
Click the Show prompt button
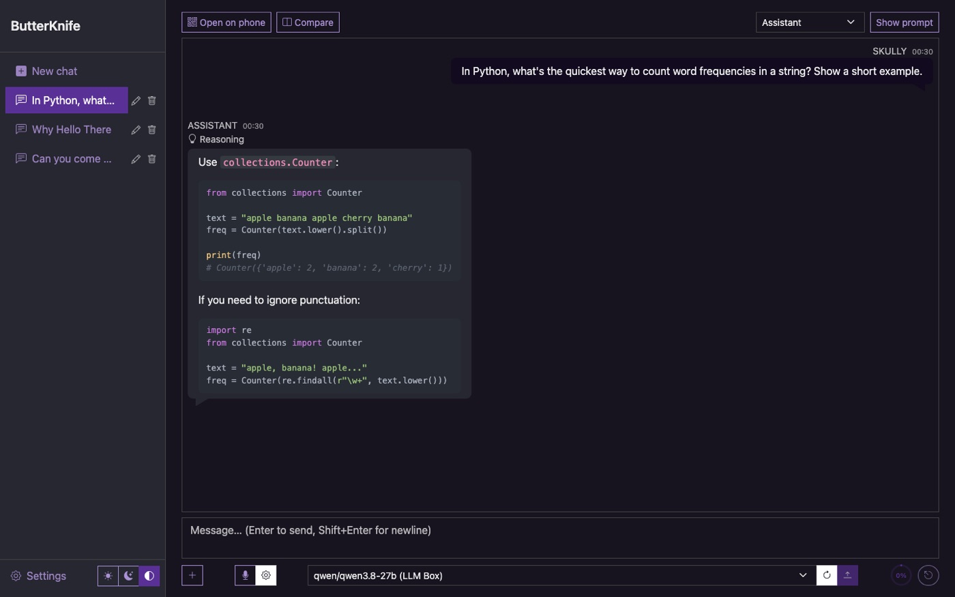tap(905, 23)
